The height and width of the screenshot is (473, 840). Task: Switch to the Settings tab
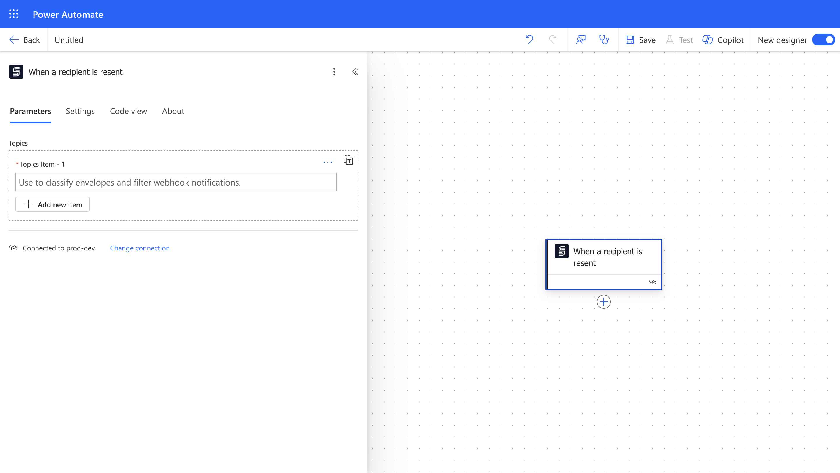pos(80,111)
